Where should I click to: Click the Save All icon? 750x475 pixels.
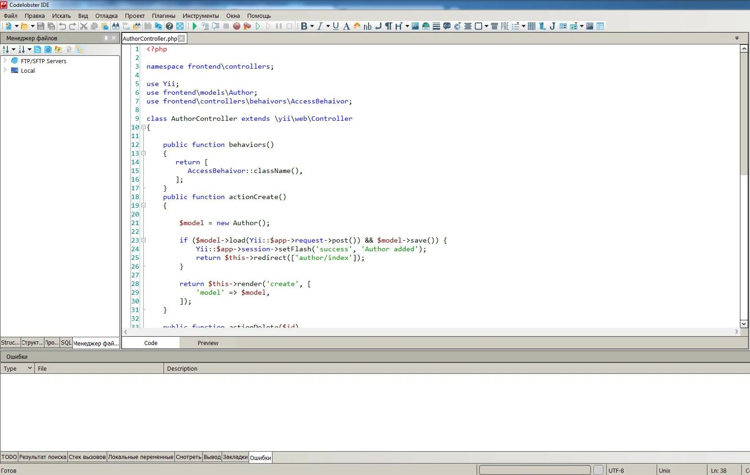51,26
